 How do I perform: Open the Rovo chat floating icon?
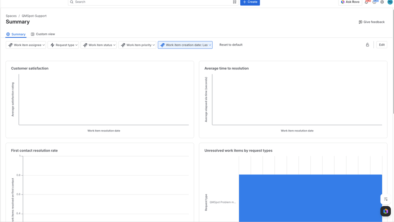point(385,211)
